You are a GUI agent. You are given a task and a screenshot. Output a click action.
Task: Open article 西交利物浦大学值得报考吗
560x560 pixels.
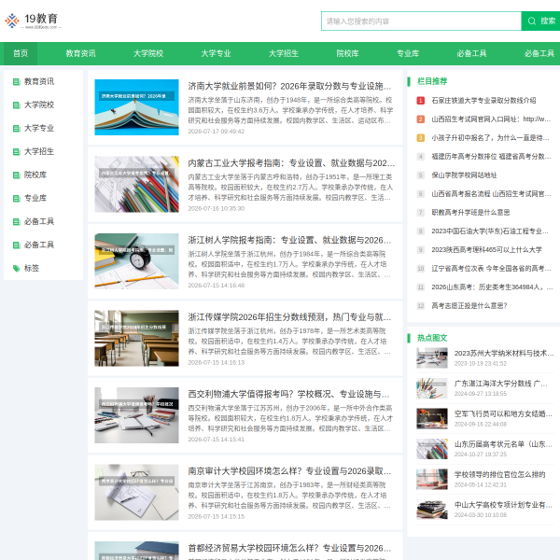(288, 394)
